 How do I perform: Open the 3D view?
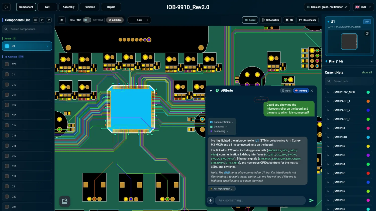click(x=289, y=20)
